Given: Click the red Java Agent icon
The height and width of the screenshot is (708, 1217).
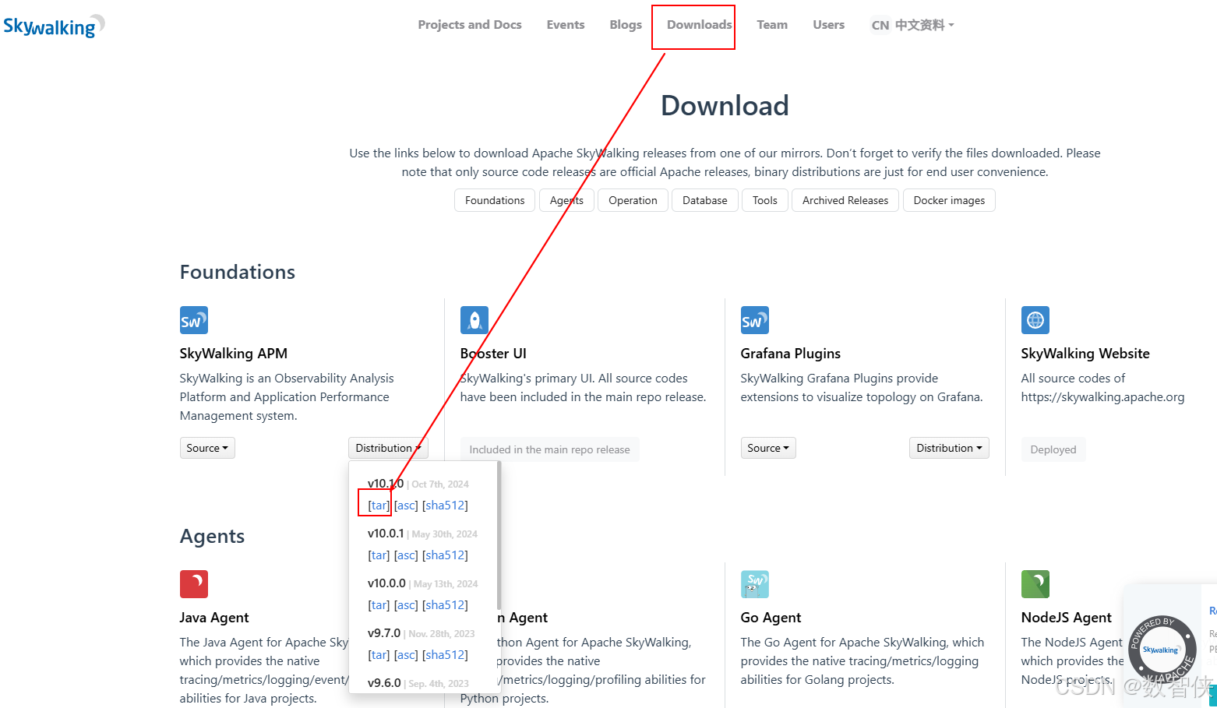Looking at the screenshot, I should (194, 584).
